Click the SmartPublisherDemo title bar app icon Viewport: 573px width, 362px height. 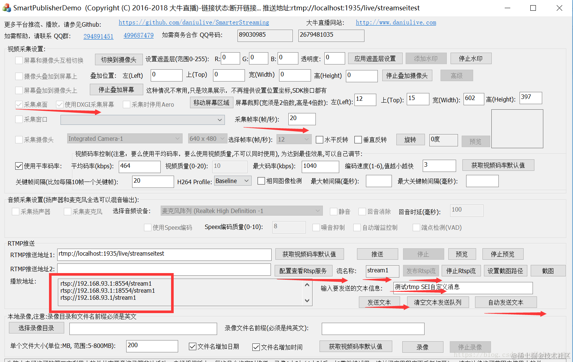click(6, 8)
